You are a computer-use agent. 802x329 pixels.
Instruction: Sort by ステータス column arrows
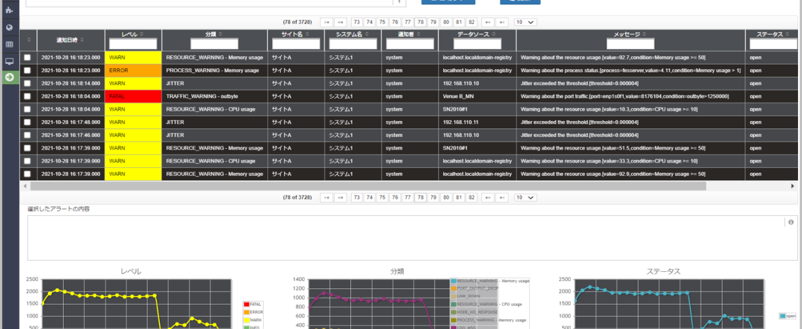pyautogui.click(x=788, y=34)
